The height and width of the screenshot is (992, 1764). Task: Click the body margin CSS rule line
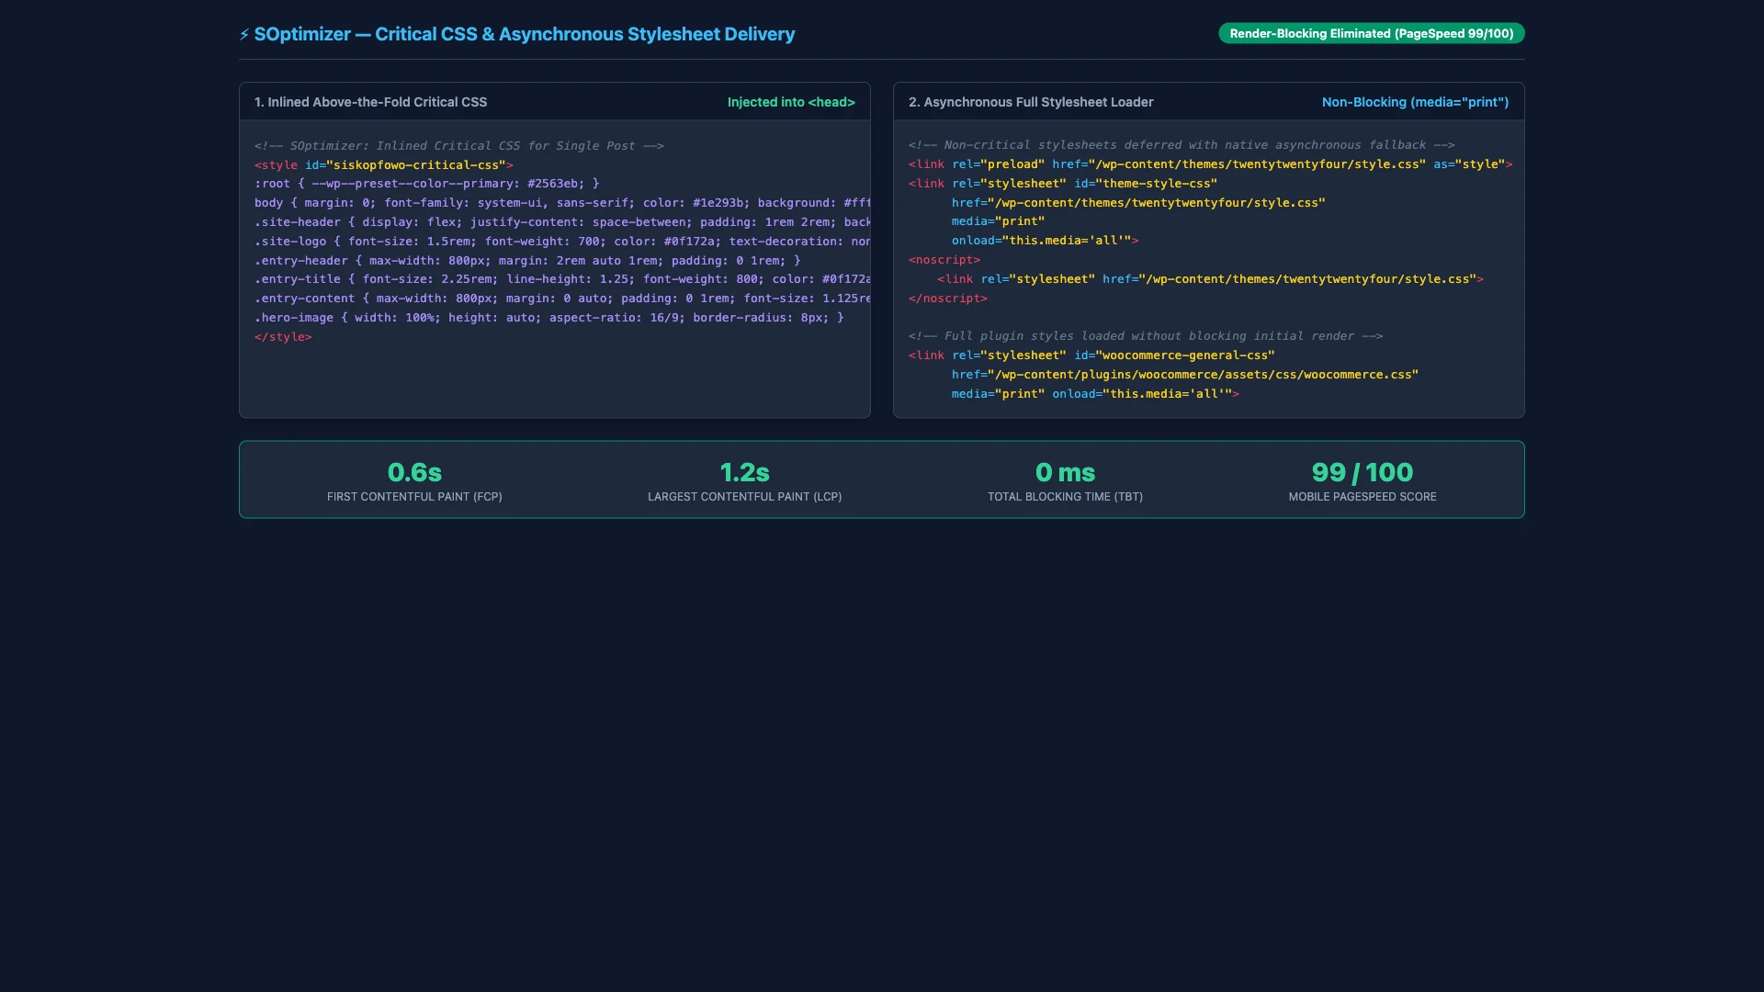tap(562, 203)
